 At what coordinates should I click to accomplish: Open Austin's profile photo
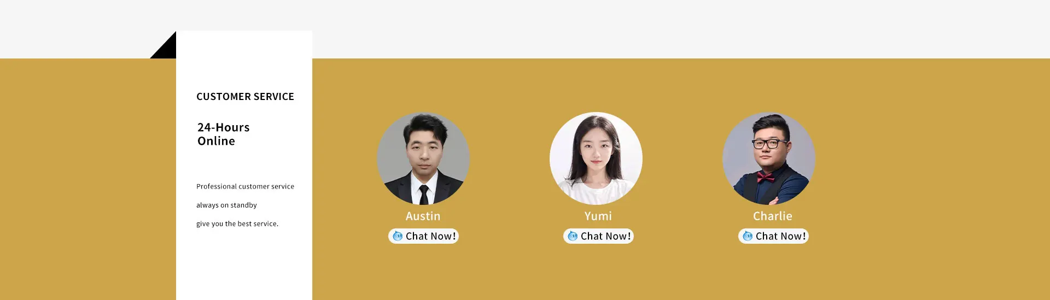[423, 158]
